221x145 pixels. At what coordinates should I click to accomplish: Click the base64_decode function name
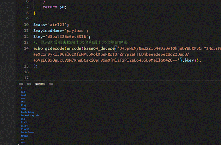click(x=99, y=48)
